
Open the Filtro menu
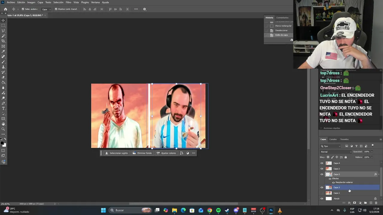(x=69, y=2)
